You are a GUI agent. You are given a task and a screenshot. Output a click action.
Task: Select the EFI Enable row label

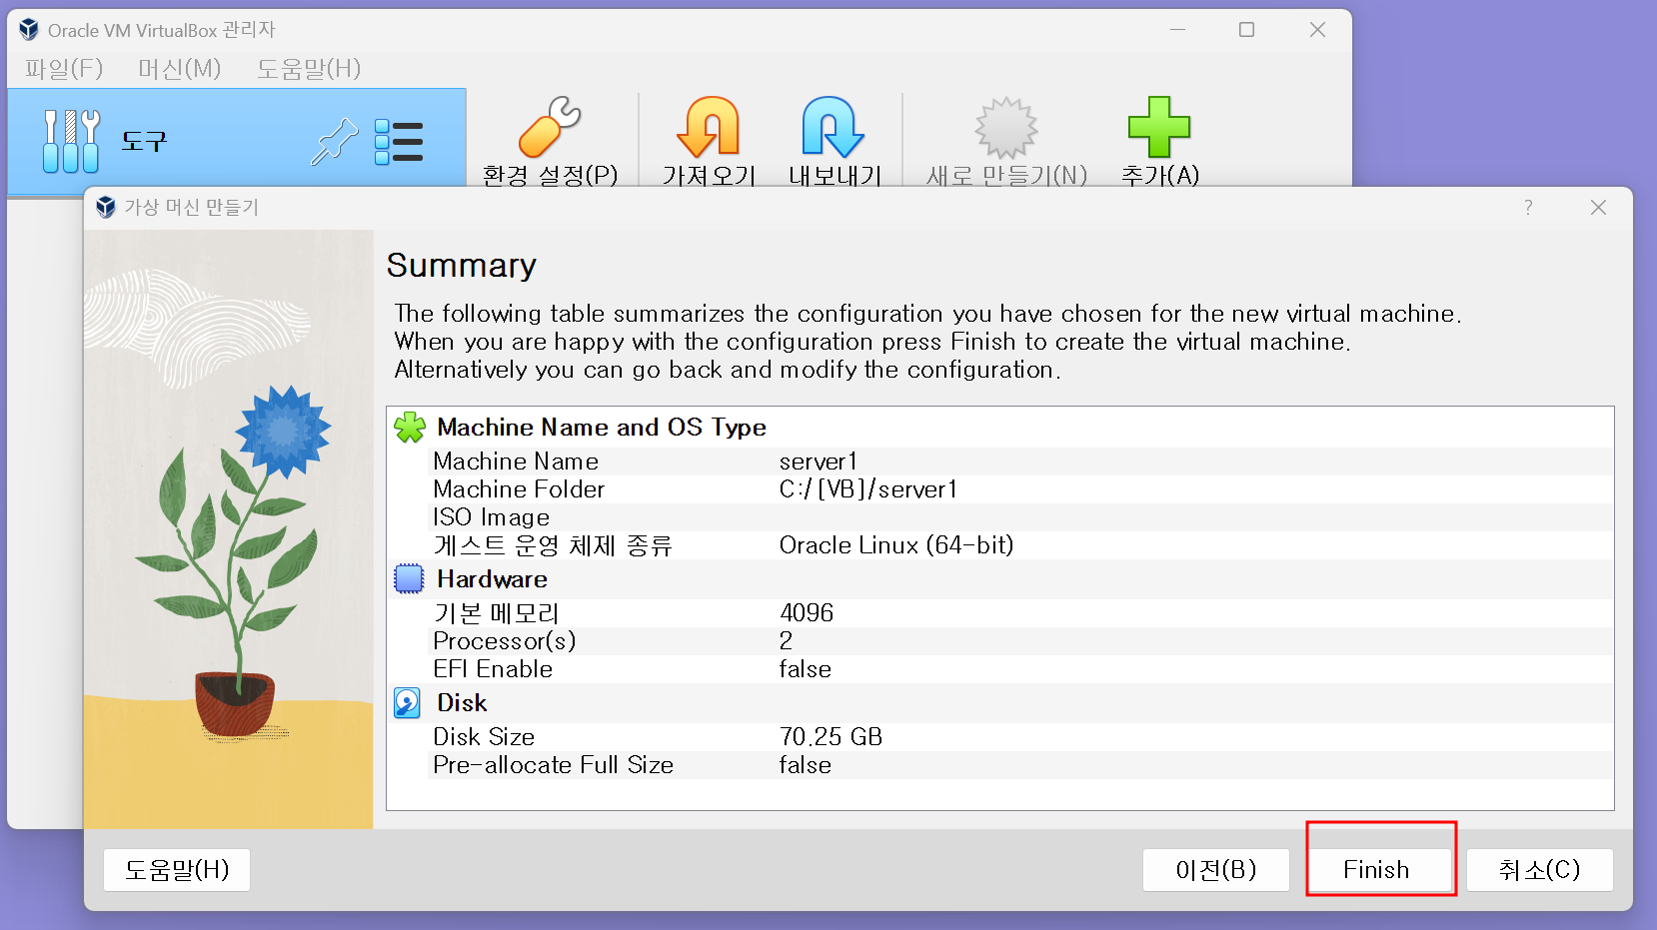[493, 669]
